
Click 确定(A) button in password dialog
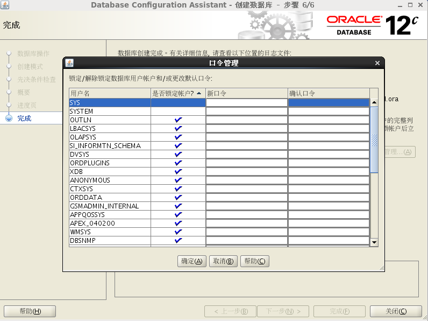192,261
